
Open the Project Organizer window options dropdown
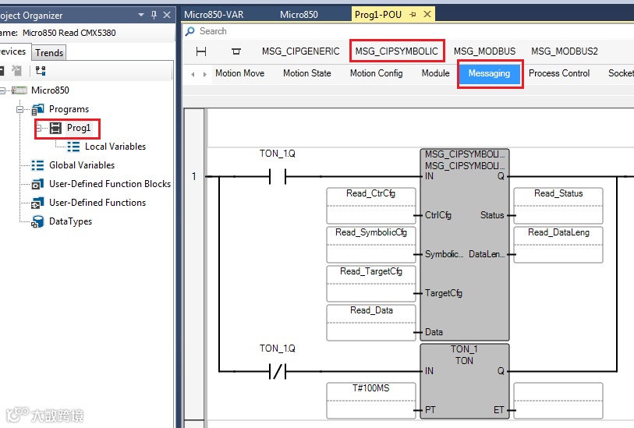(141, 15)
